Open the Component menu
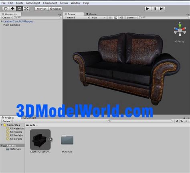Viewport: 190px width, 173px height. point(50,3)
